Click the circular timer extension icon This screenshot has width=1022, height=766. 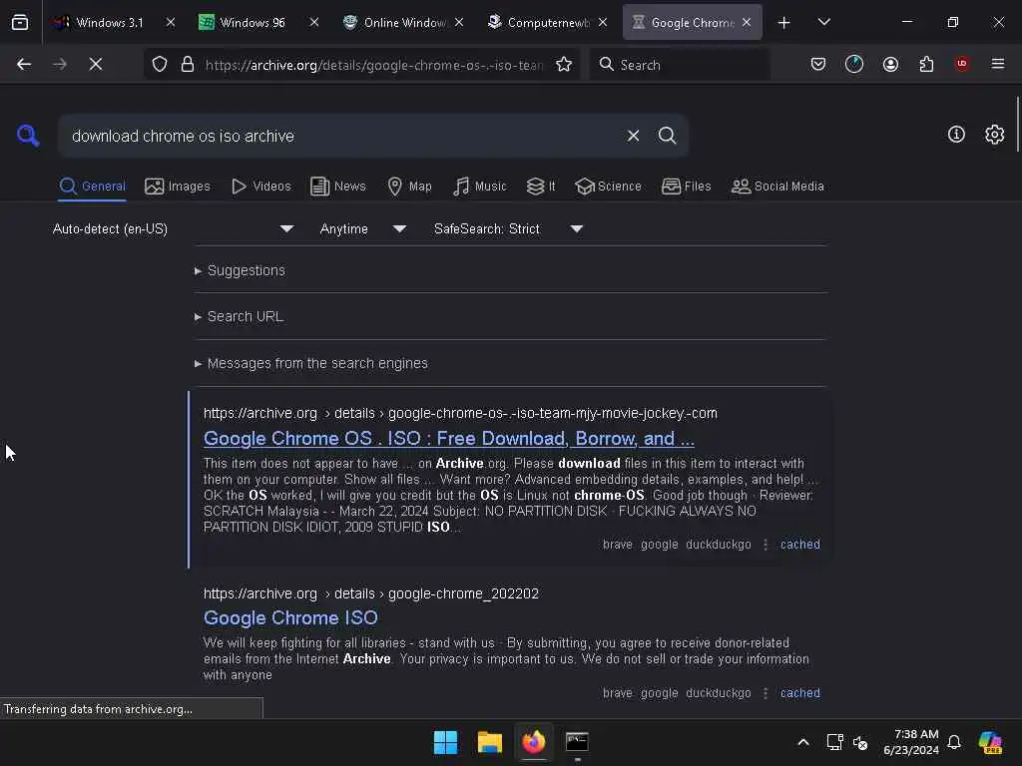tap(854, 64)
